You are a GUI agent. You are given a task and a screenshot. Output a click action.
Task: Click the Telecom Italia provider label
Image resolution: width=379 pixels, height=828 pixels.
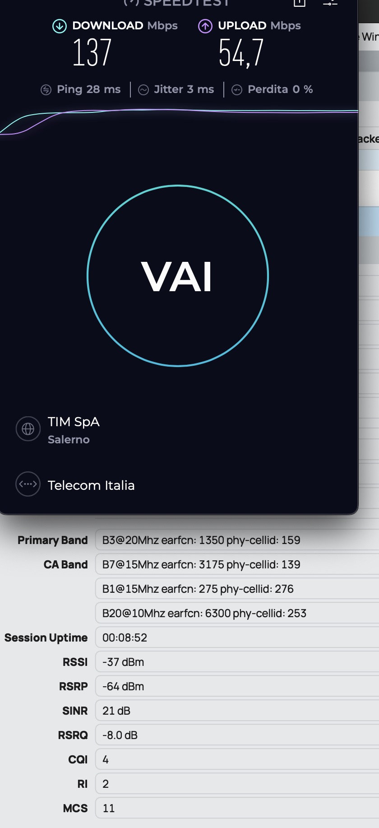(x=91, y=485)
